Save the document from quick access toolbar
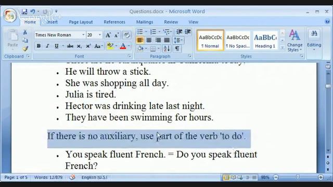Image resolution: width=333 pixels, height=187 pixels. coord(24,11)
